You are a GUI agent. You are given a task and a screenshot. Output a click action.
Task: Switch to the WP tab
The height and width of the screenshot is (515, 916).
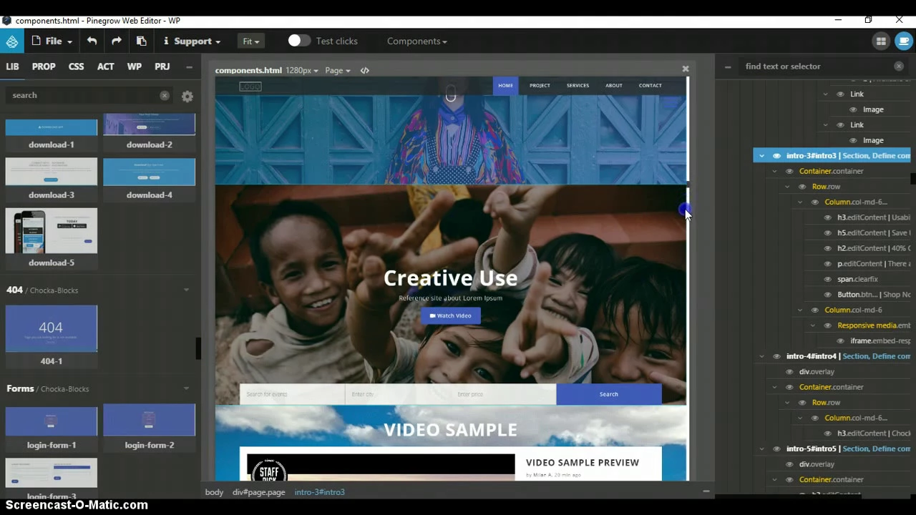tap(134, 67)
